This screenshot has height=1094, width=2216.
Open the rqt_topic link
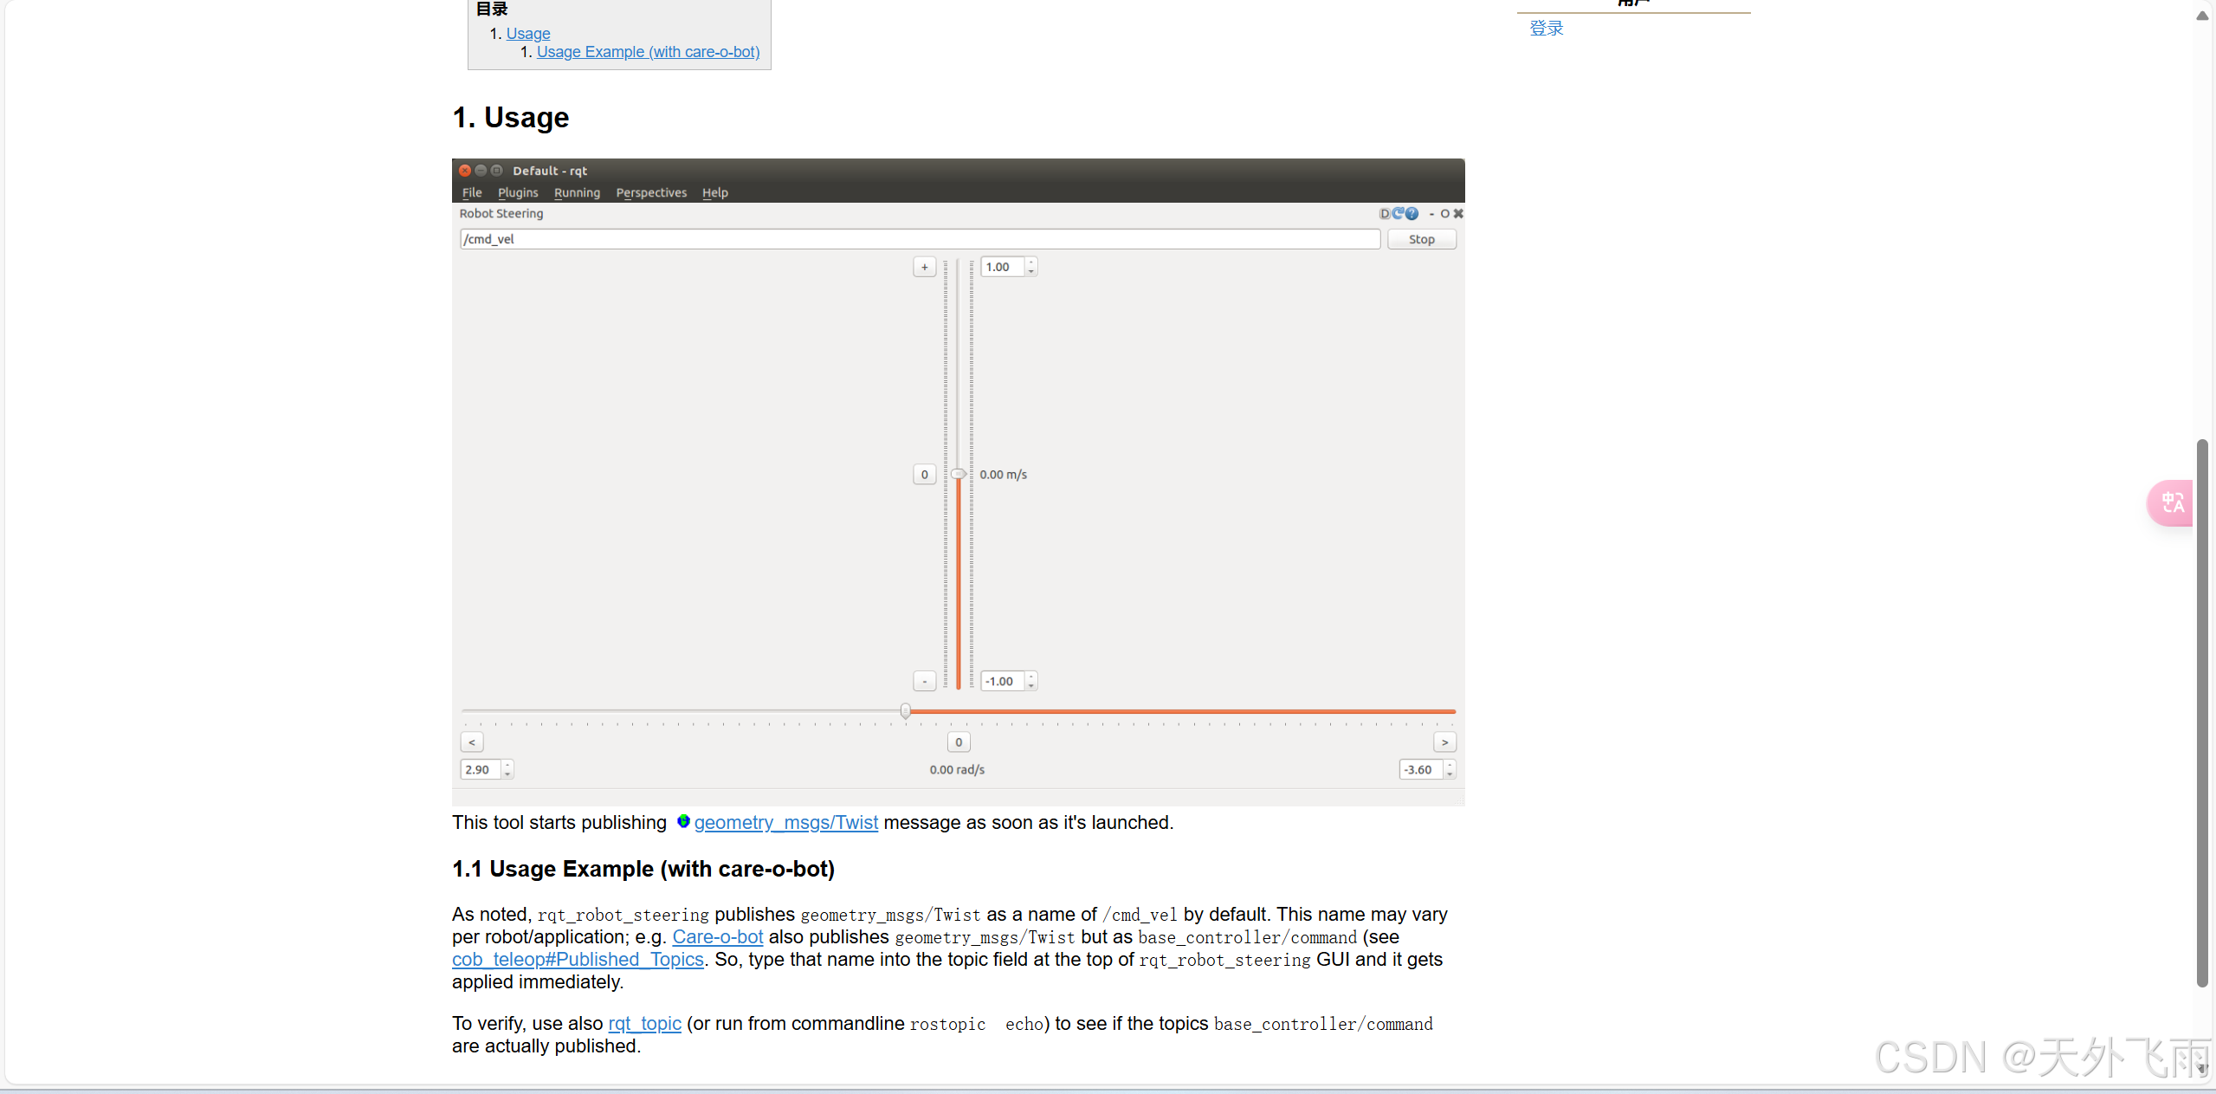coord(644,1023)
